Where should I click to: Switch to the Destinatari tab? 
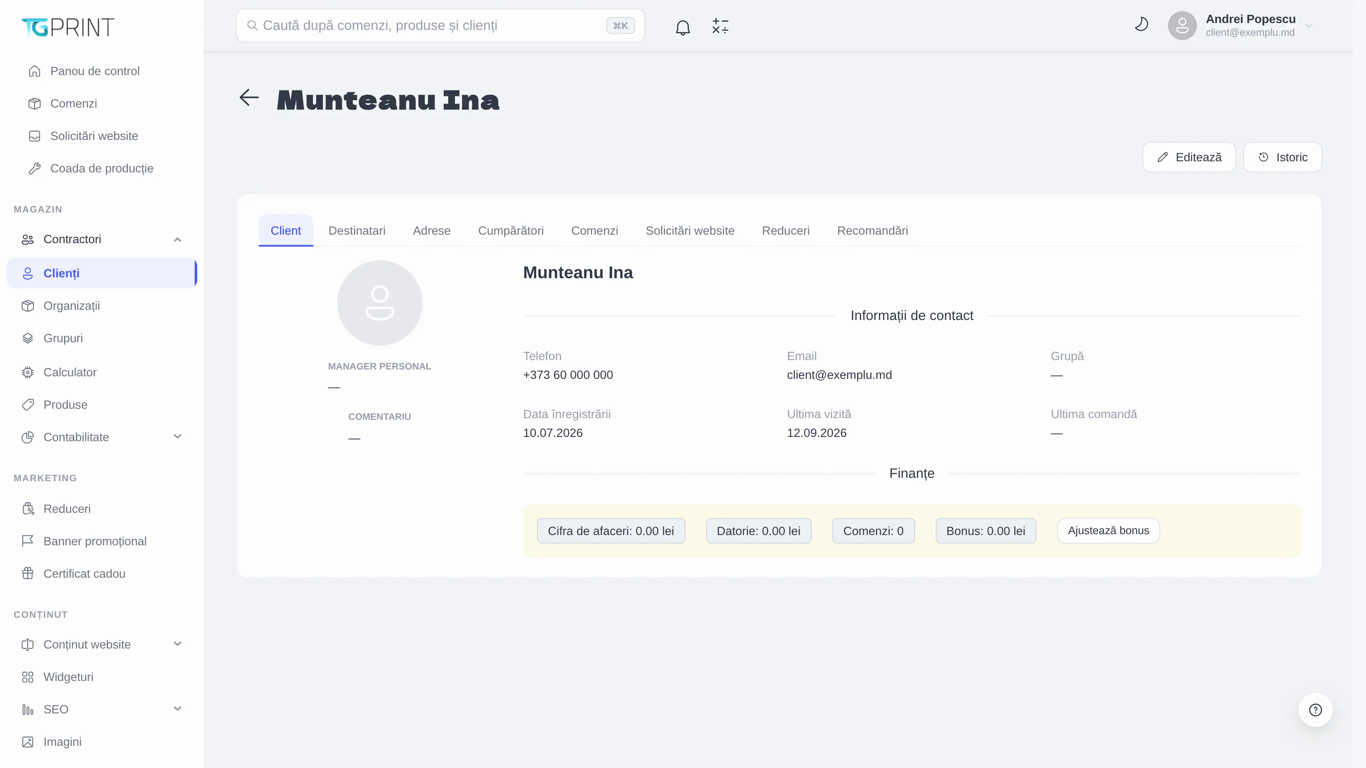(x=357, y=230)
